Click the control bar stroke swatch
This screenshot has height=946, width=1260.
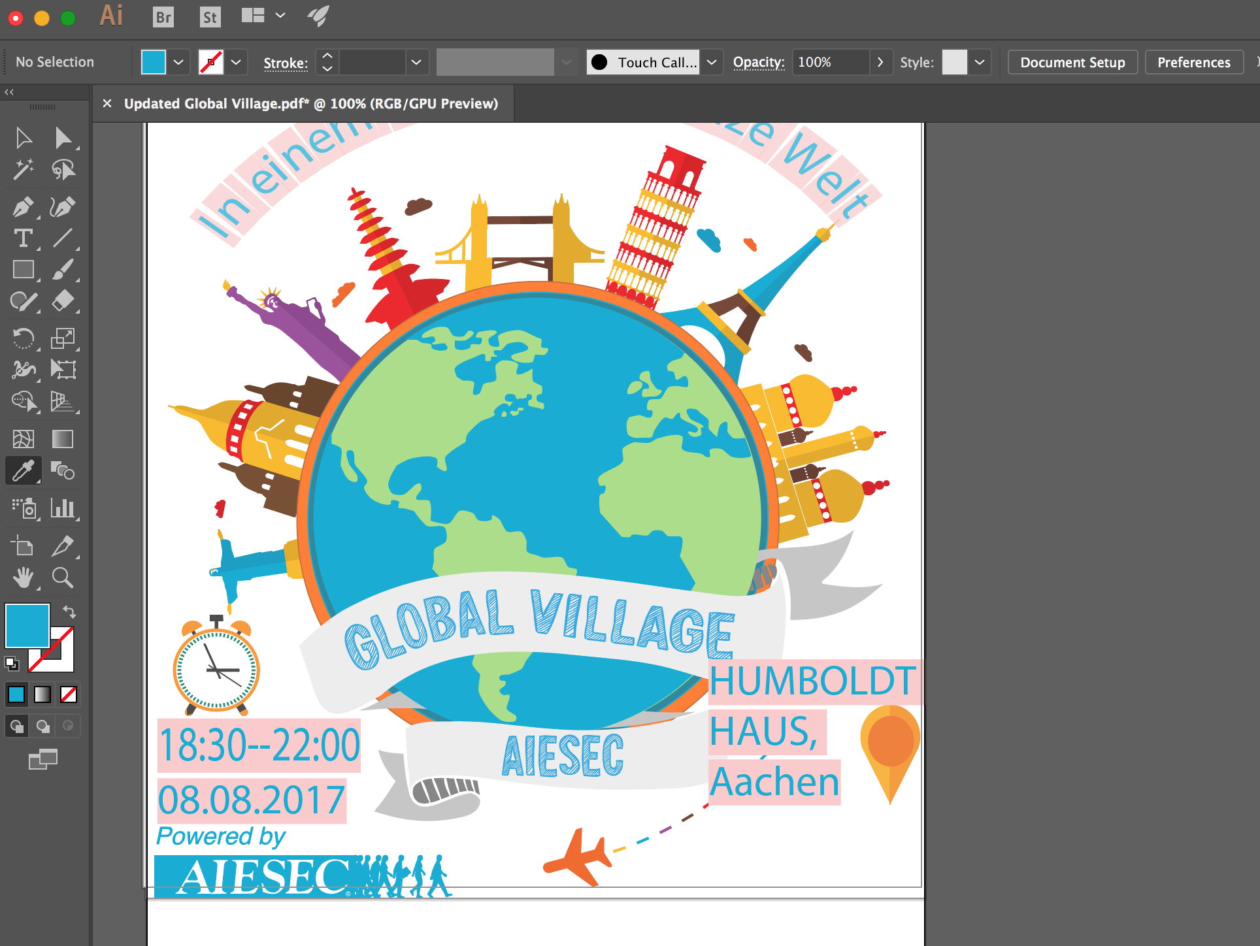click(x=211, y=62)
